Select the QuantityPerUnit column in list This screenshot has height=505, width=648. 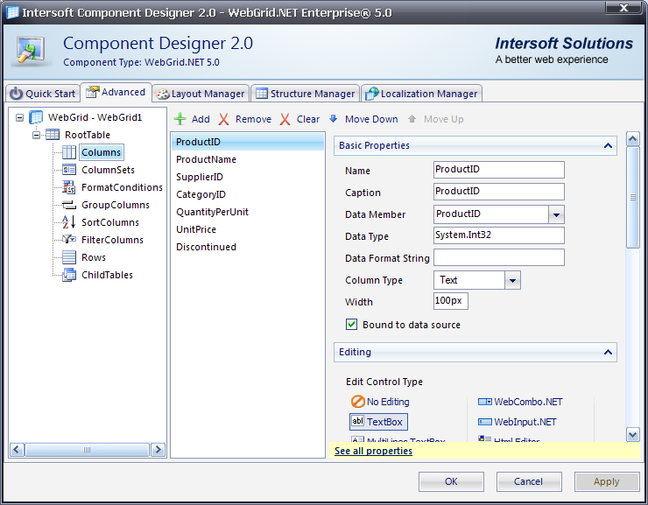(x=248, y=212)
